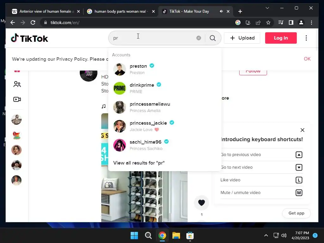Click the Up arrow key shortcut icon

tap(299, 155)
